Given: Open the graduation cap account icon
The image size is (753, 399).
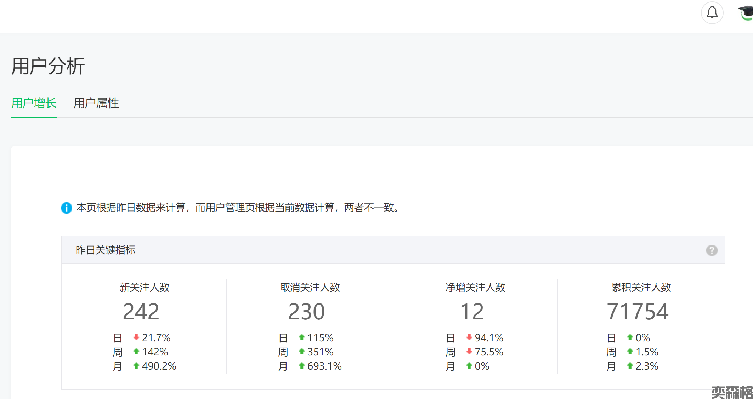Looking at the screenshot, I should (746, 13).
